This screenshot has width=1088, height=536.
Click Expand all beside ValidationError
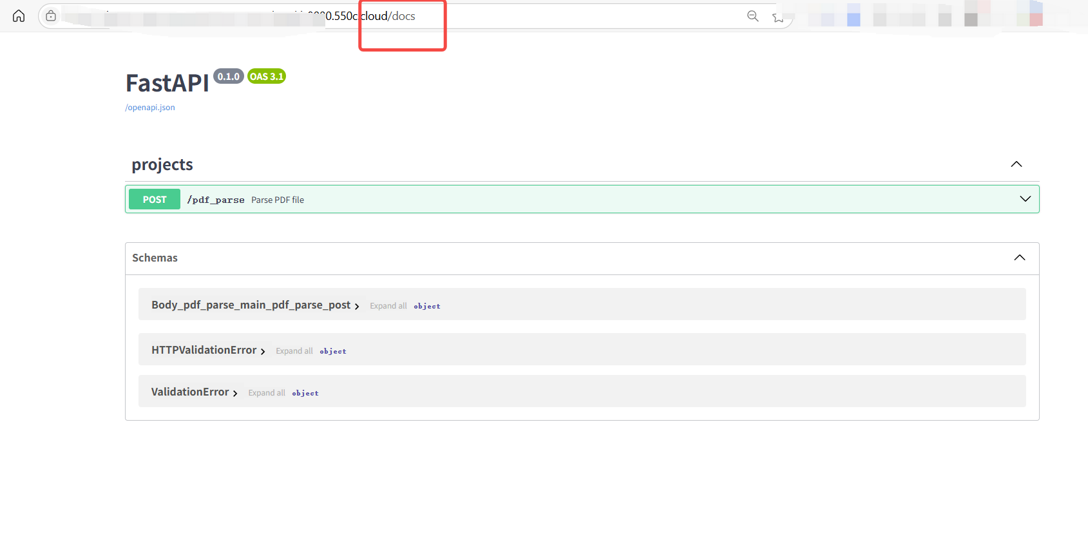click(266, 393)
